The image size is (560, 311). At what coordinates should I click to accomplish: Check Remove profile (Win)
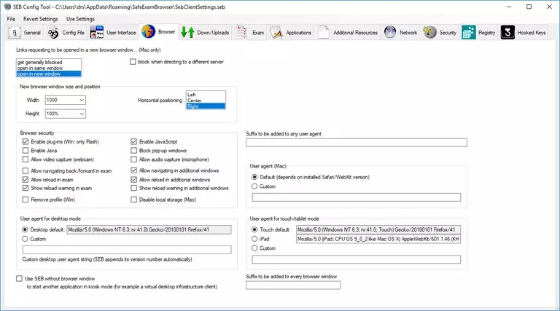pyautogui.click(x=26, y=200)
